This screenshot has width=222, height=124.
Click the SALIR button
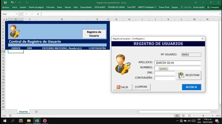click(122, 87)
